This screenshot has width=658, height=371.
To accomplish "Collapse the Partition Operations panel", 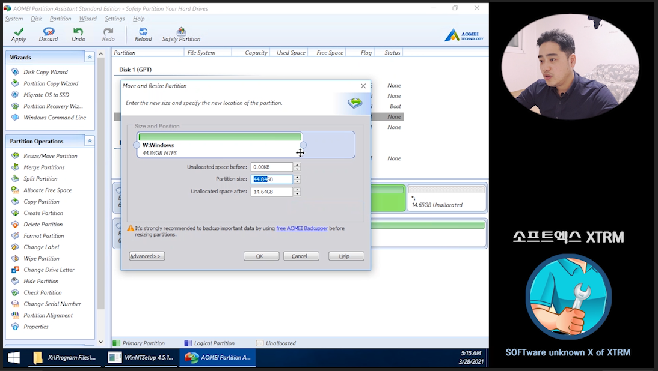I will (x=90, y=141).
